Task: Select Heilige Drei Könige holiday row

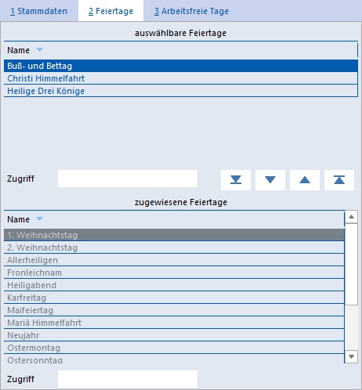Action: (x=181, y=91)
